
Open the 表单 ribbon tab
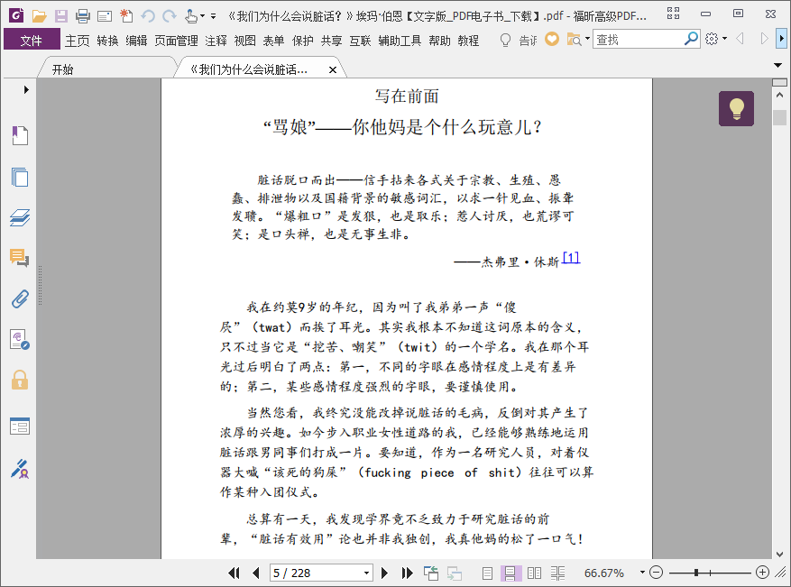tap(273, 41)
